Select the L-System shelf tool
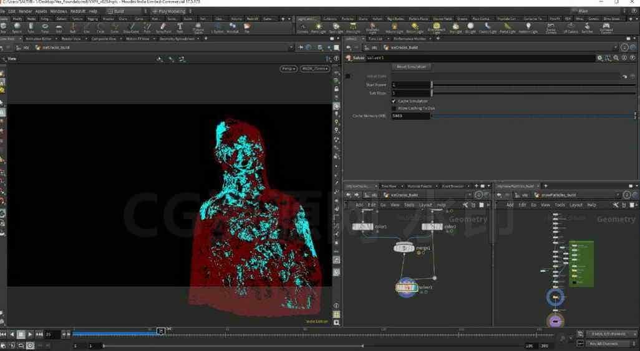Image resolution: width=640 pixels, height=351 pixels. point(217,27)
